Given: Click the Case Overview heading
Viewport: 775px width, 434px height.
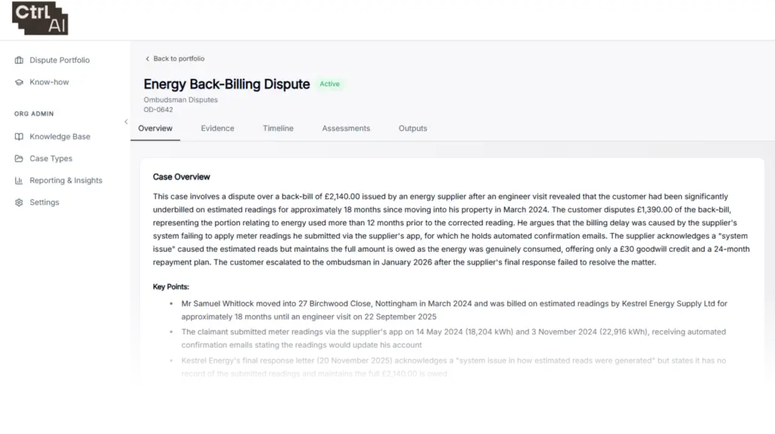Looking at the screenshot, I should click(x=182, y=177).
